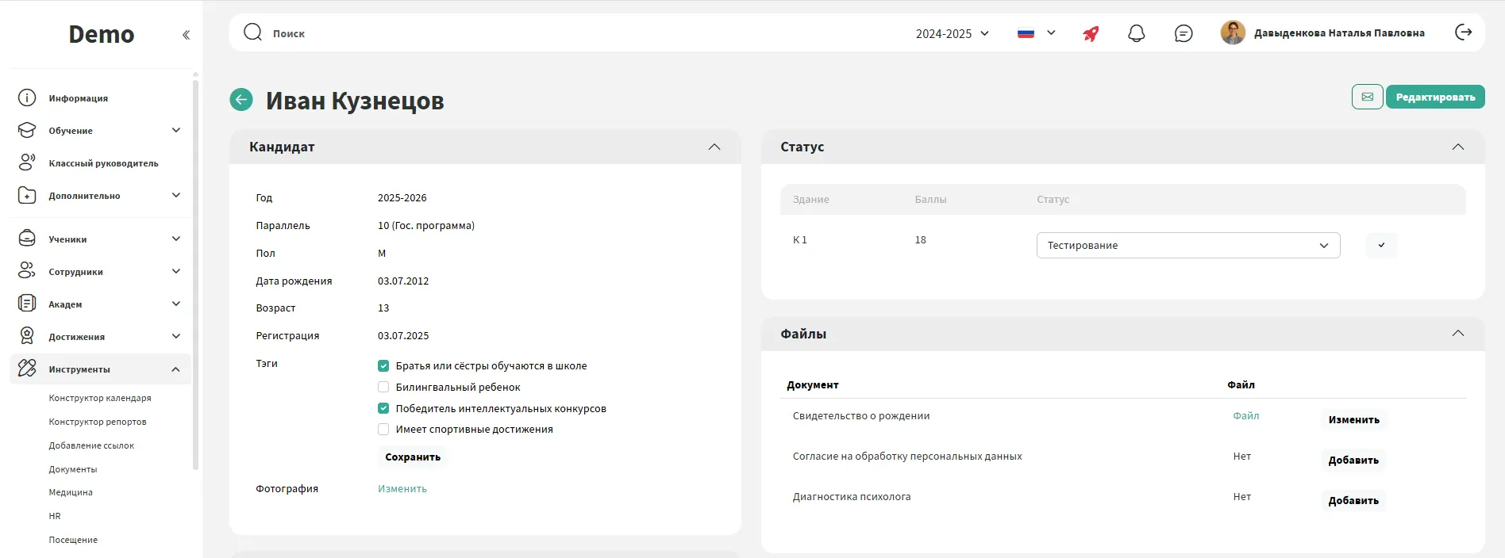Viewport: 1505px width, 558px height.
Task: Open the chat messages icon
Action: point(1183,33)
